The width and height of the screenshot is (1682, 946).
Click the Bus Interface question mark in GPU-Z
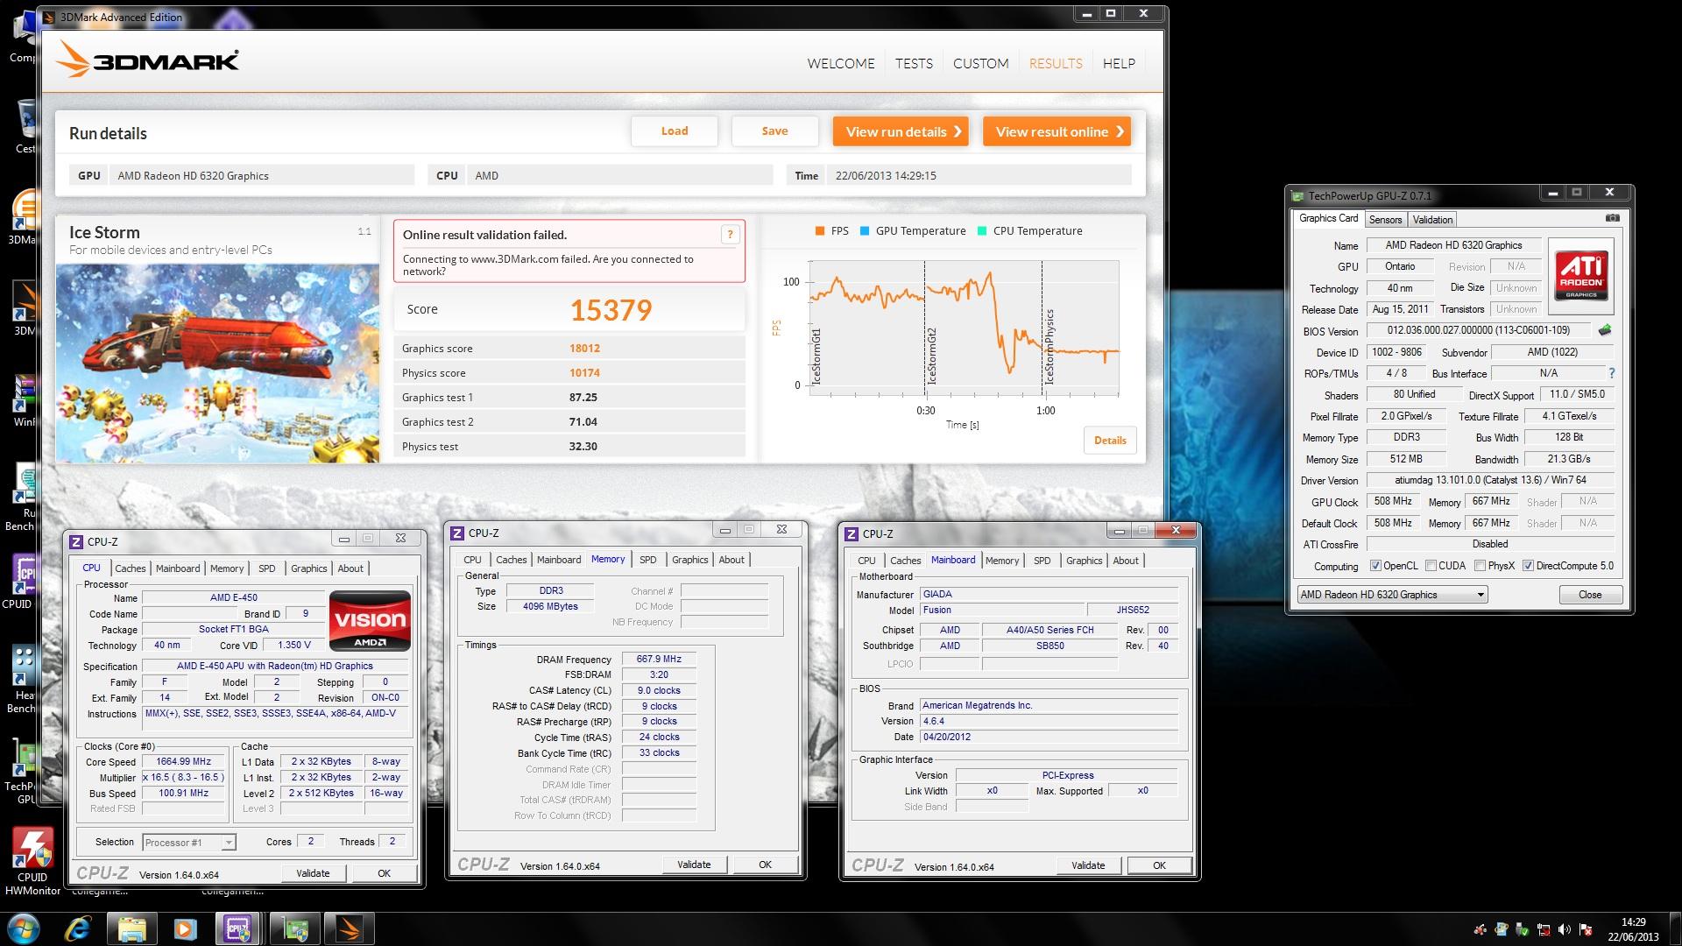click(1611, 373)
